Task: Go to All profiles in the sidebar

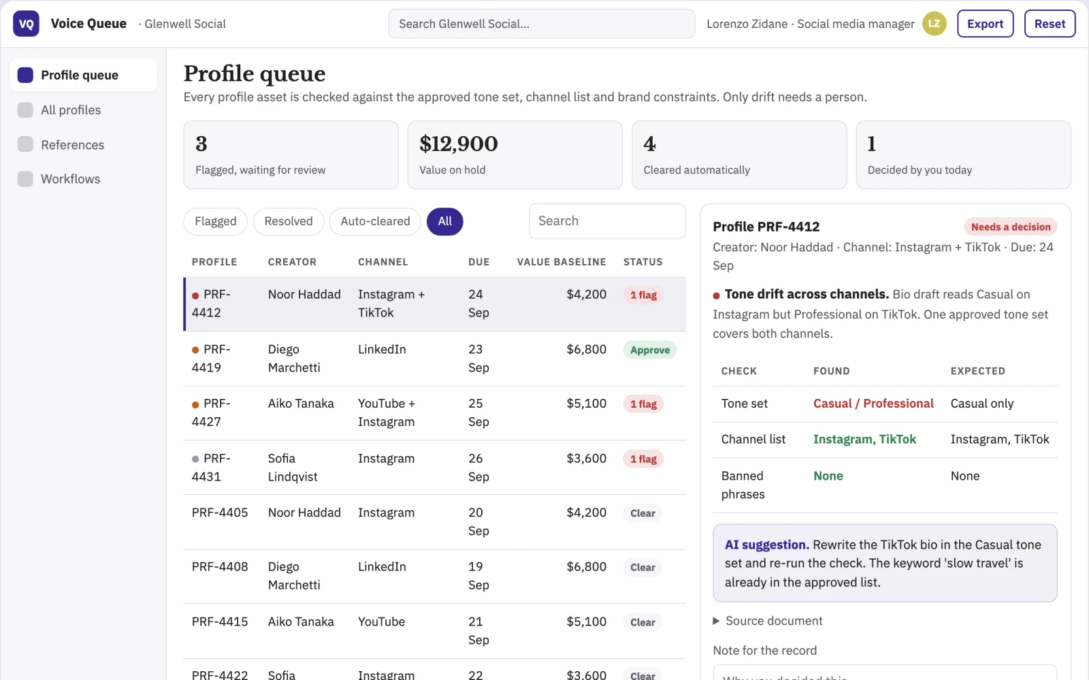Action: coord(83,110)
